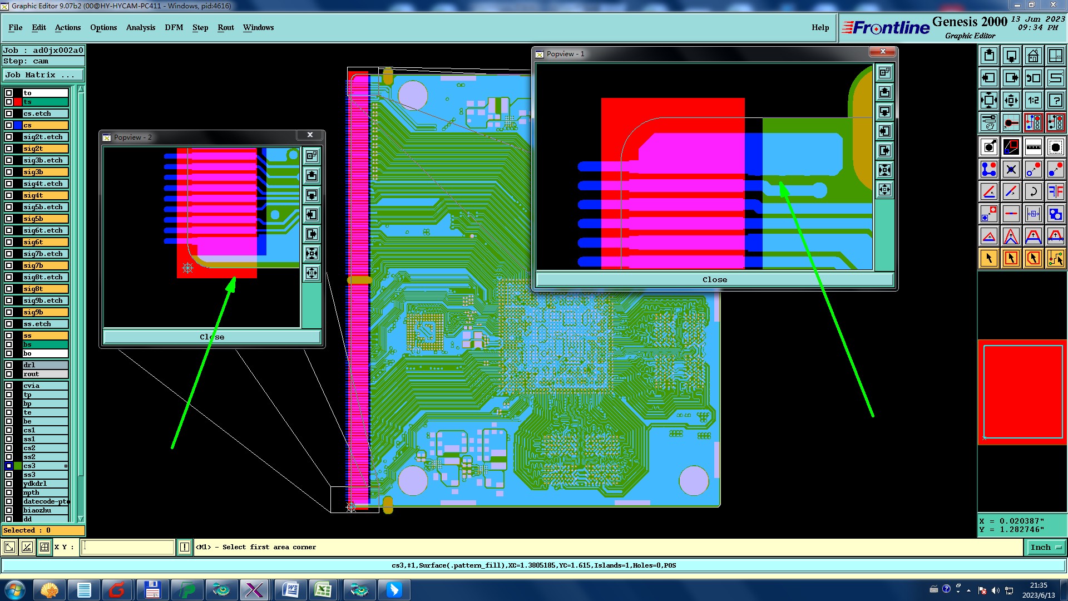The image size is (1068, 601).
Task: Click the Home view icon
Action: [1033, 56]
